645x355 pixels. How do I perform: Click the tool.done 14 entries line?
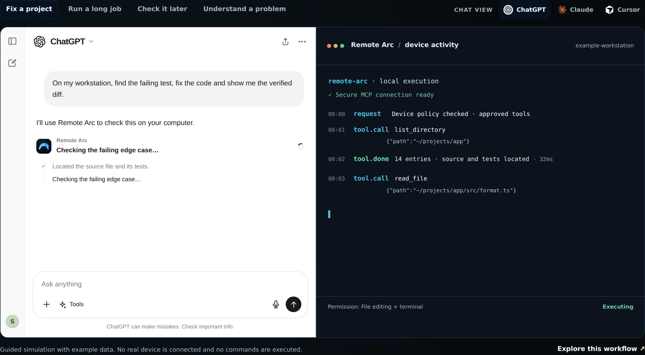click(x=440, y=159)
